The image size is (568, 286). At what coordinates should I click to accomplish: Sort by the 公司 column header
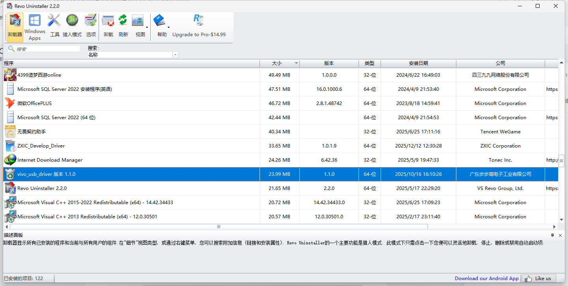tap(500, 63)
